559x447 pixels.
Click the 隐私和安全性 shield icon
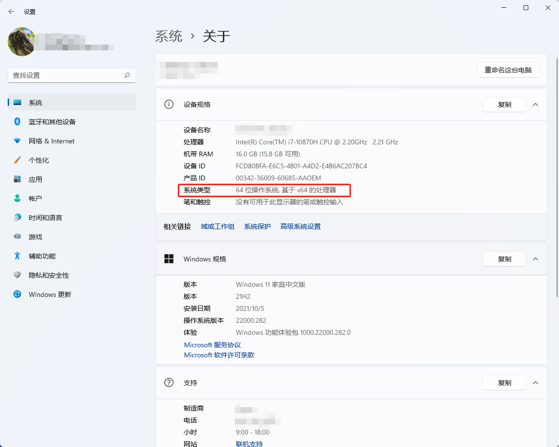pyautogui.click(x=17, y=275)
